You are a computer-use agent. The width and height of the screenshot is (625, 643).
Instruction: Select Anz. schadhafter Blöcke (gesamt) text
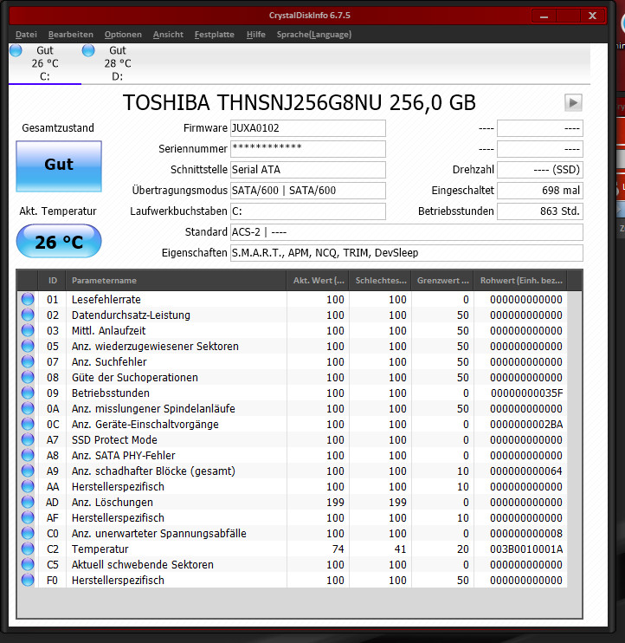(153, 471)
